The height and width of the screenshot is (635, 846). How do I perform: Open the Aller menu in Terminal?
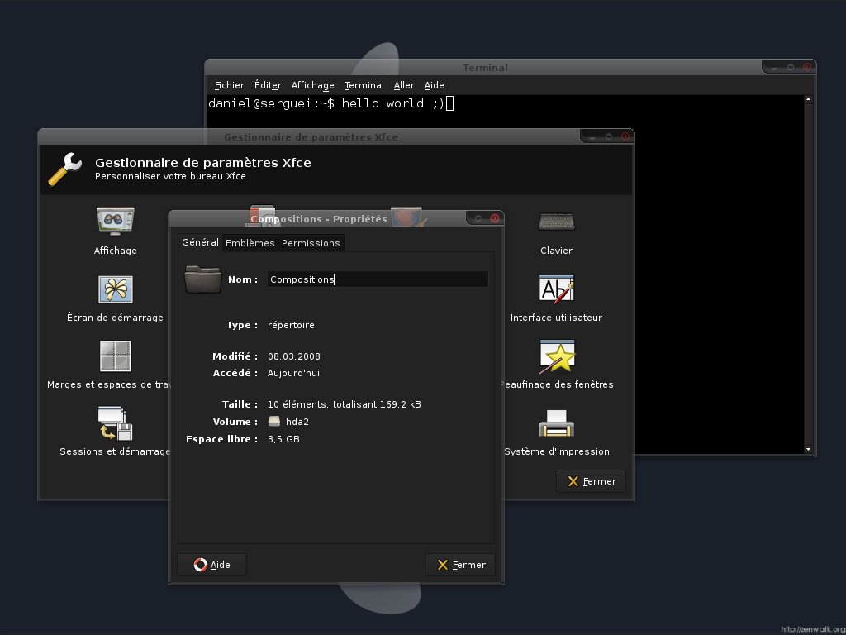click(x=404, y=85)
